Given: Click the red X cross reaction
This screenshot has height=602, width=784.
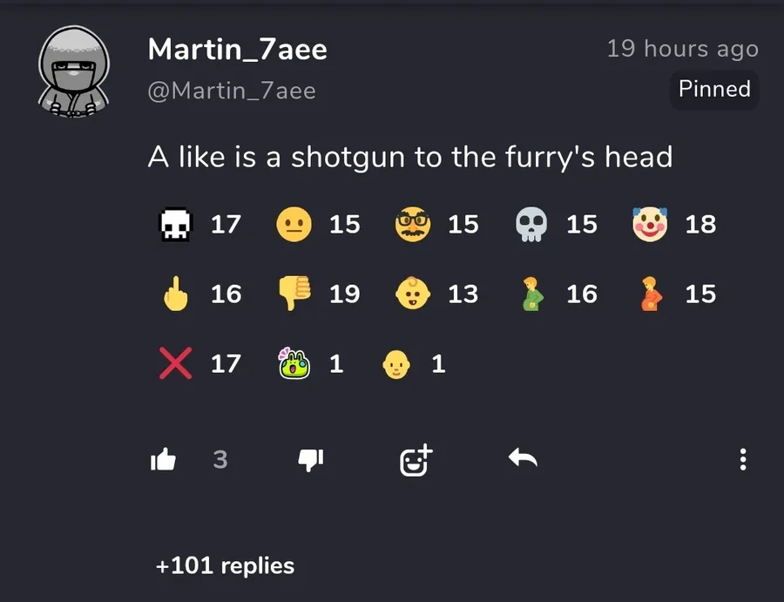Looking at the screenshot, I should [x=199, y=363].
